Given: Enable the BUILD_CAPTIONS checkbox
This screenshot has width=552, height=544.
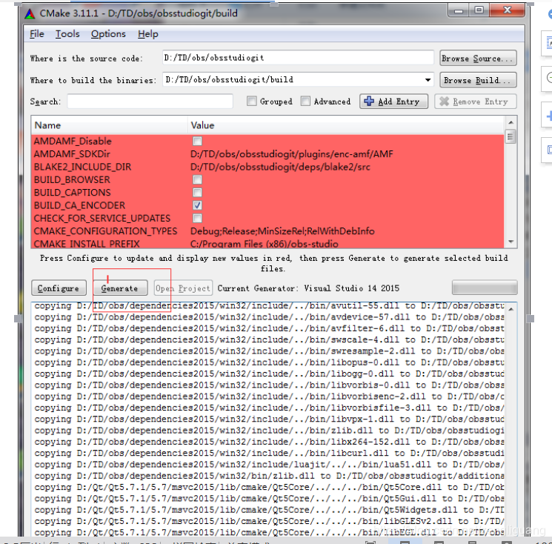Looking at the screenshot, I should pyautogui.click(x=197, y=193).
